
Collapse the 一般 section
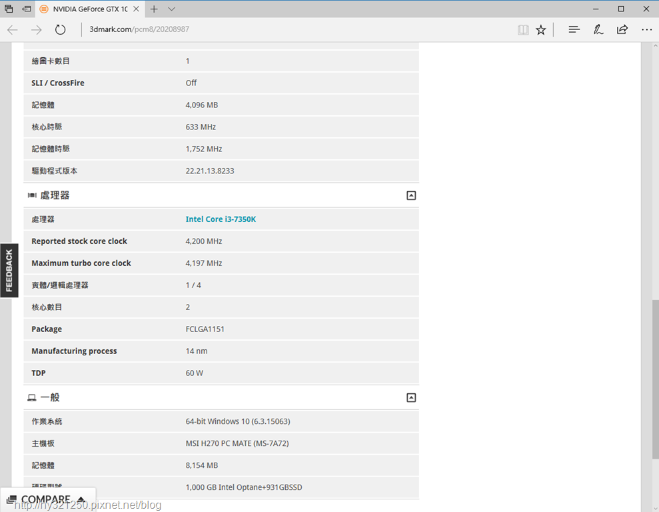[x=411, y=397]
